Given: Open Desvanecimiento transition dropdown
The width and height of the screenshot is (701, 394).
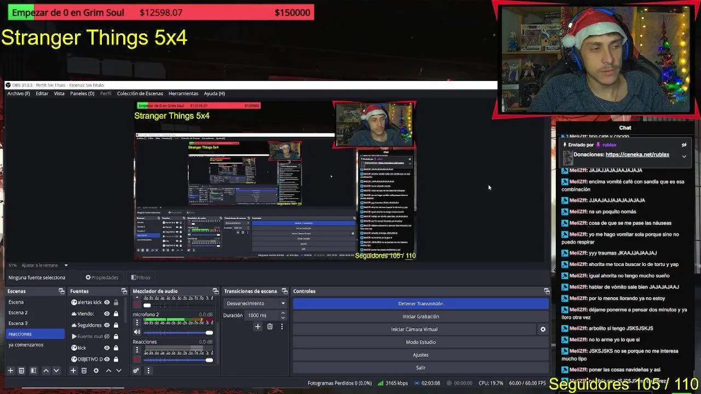Looking at the screenshot, I should [x=256, y=303].
